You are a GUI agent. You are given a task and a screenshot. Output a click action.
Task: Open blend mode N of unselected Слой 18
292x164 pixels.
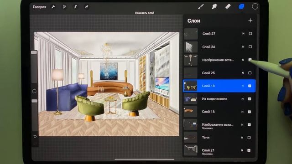point(242,112)
